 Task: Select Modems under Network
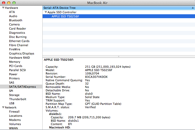(15, 120)
